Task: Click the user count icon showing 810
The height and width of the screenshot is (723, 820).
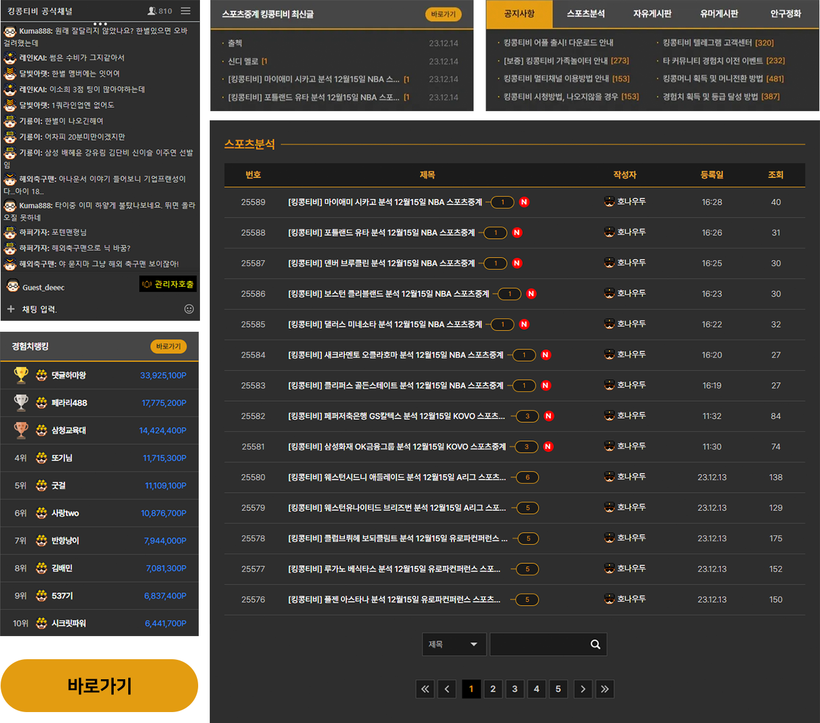Action: click(152, 11)
